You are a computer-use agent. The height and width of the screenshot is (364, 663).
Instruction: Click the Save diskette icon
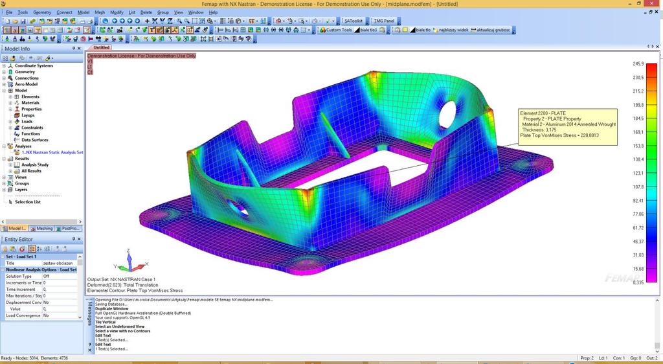tap(23, 21)
